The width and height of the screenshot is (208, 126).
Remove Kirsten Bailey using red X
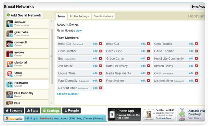(196, 66)
